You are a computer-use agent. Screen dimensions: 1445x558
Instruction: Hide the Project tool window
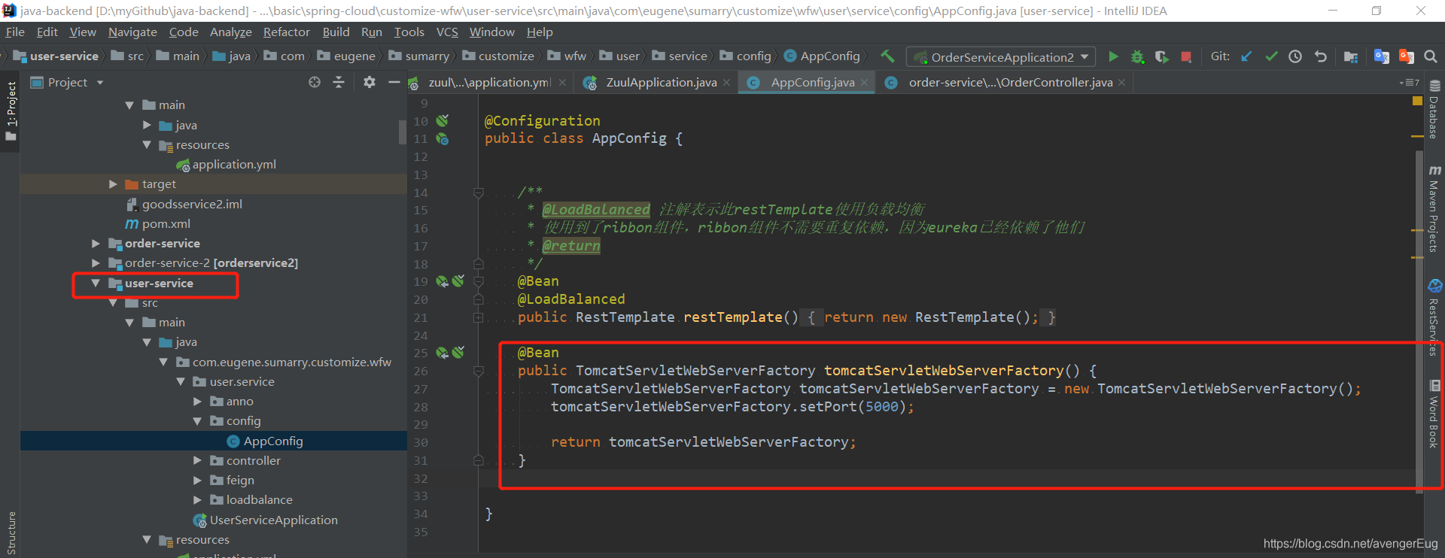(x=394, y=82)
